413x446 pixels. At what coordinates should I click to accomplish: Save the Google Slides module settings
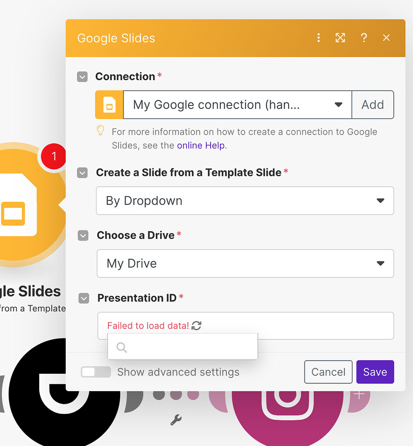pos(375,372)
